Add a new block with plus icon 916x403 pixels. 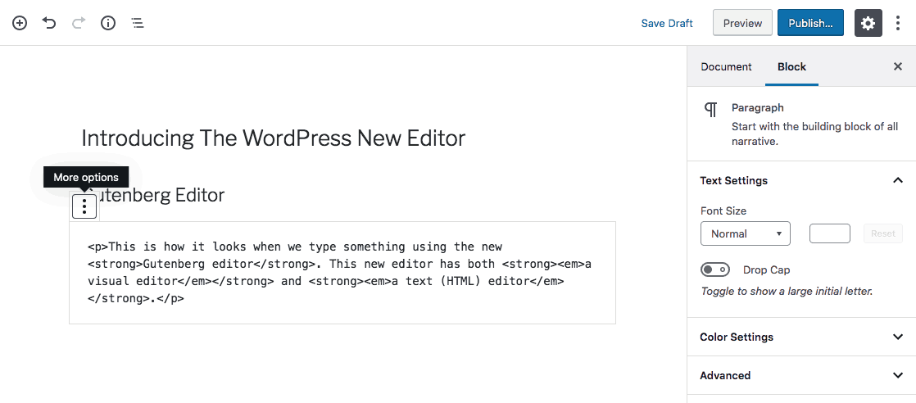[20, 23]
